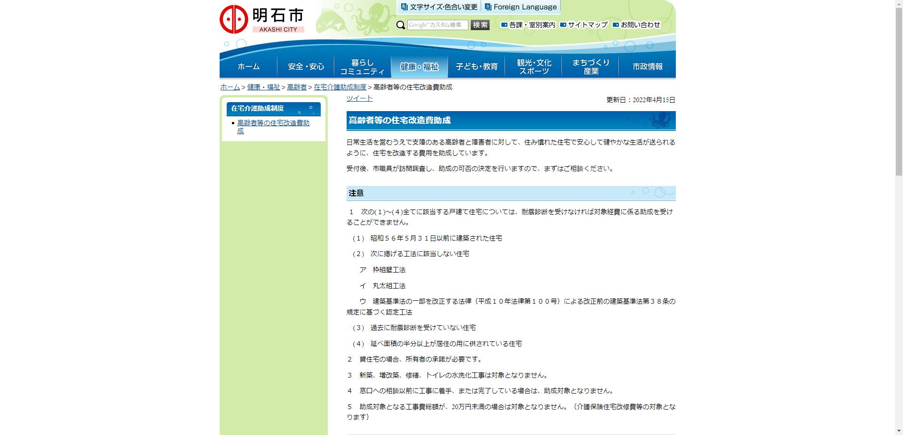Click breadcrumb link 健康・福祉
The width and height of the screenshot is (903, 435).
coord(263,87)
